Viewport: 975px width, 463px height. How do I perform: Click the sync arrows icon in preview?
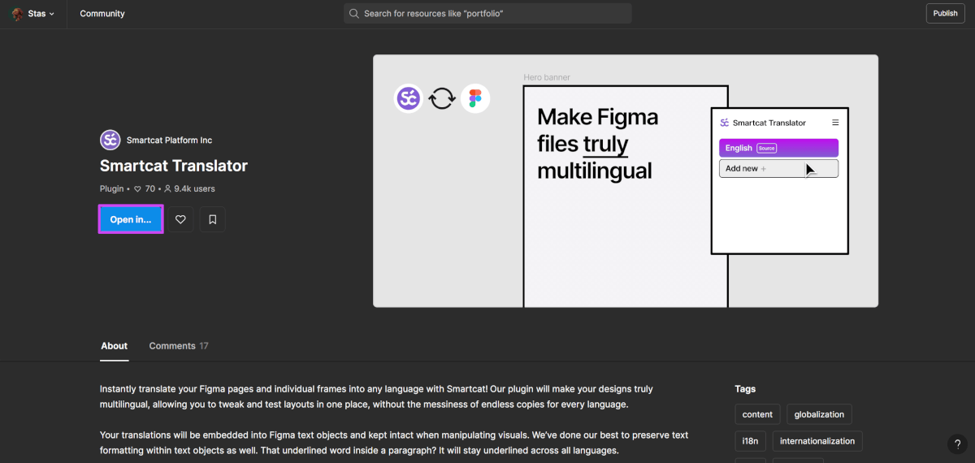tap(442, 99)
